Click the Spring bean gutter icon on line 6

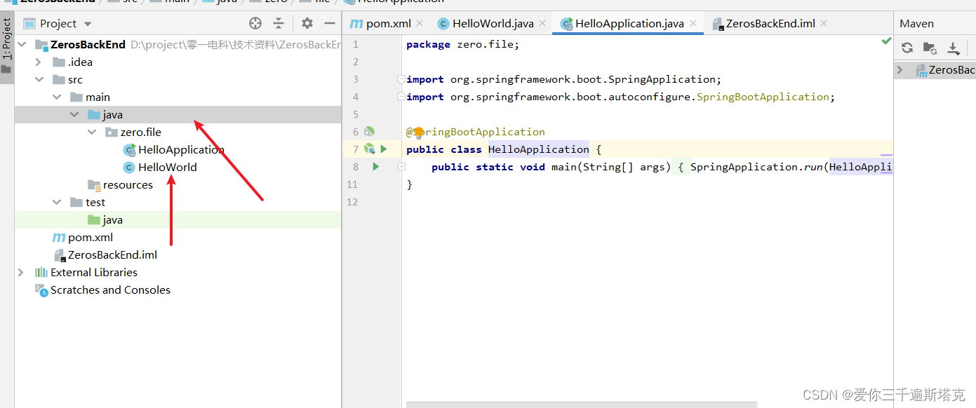(x=369, y=132)
